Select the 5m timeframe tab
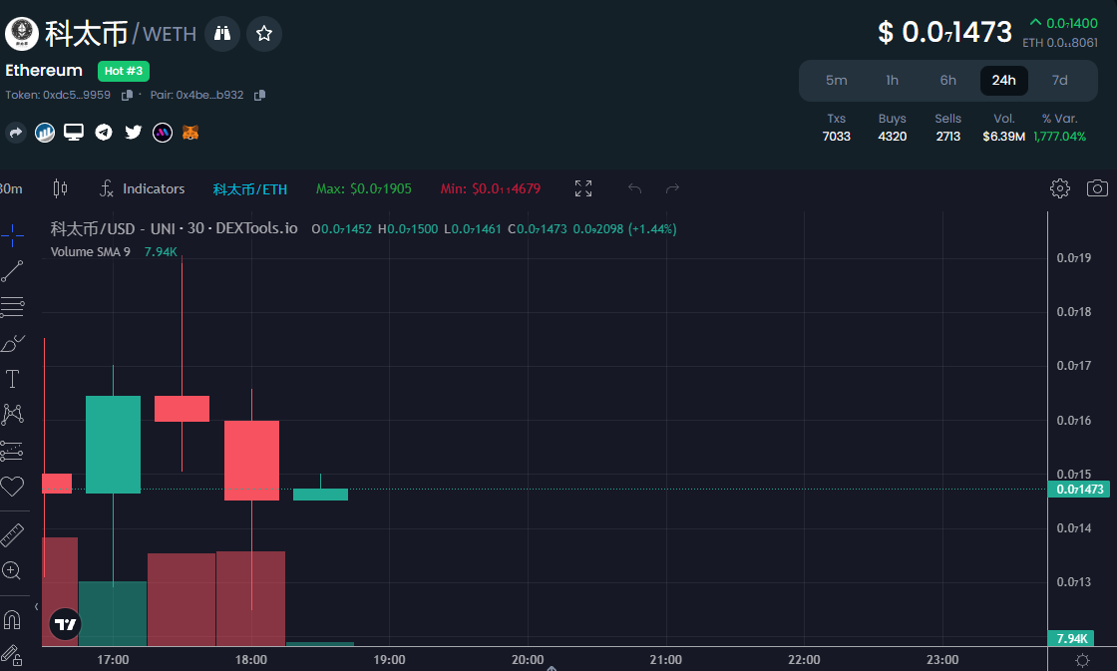 click(837, 81)
